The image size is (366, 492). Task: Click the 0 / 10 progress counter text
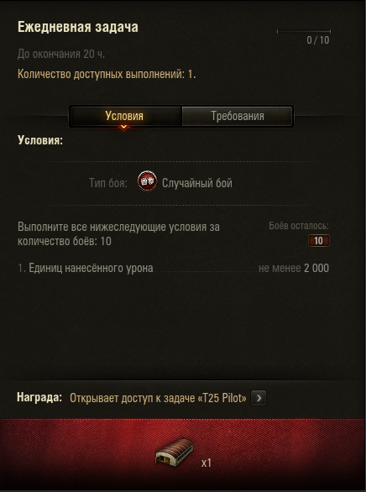click(318, 40)
